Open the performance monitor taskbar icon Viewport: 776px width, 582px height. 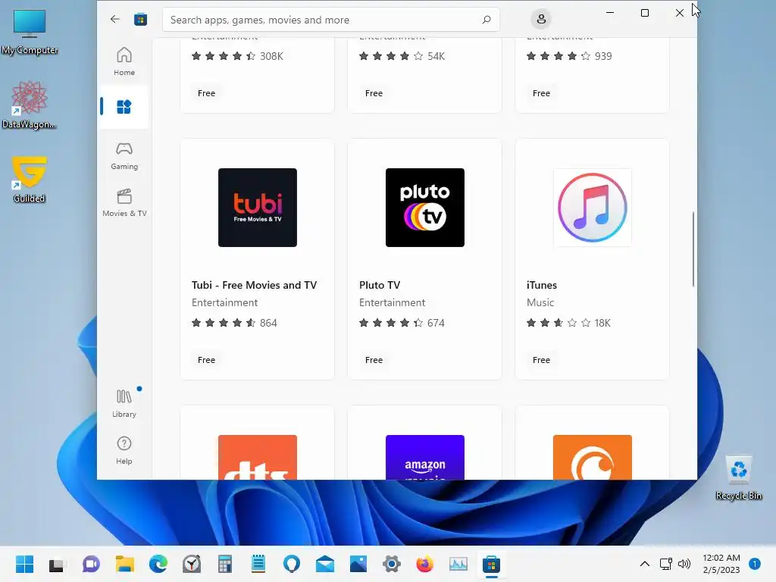point(458,564)
